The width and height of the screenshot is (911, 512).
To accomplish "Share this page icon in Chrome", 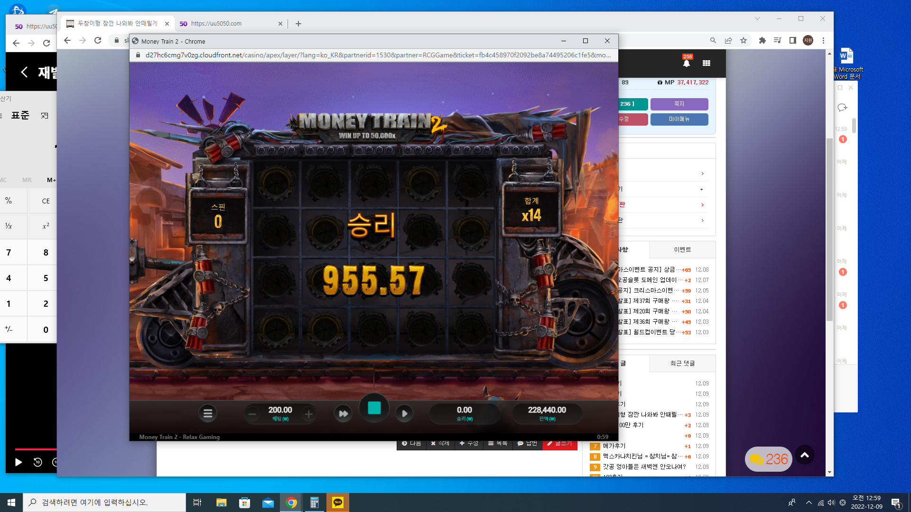I will point(728,41).
